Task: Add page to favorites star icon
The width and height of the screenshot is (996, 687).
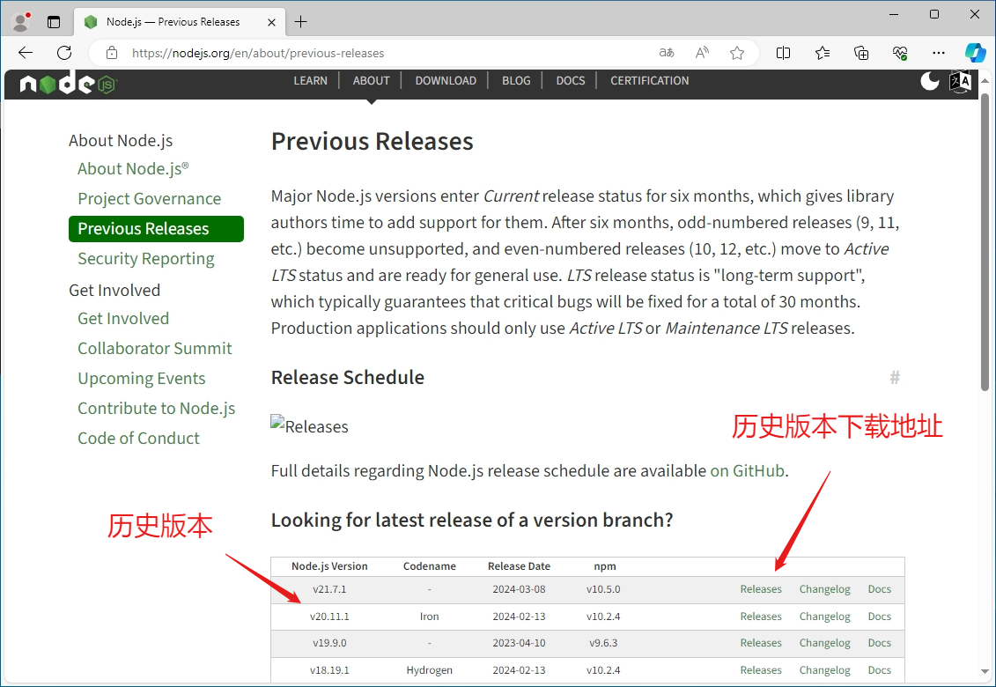Action: point(737,53)
